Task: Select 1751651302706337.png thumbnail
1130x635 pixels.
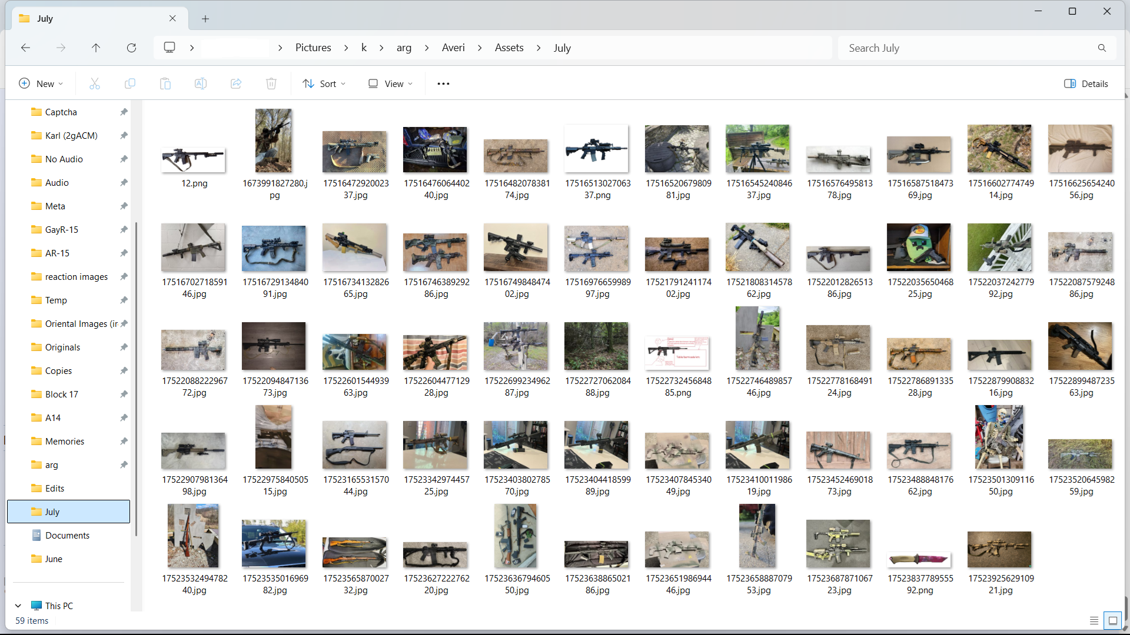Action: (596, 149)
